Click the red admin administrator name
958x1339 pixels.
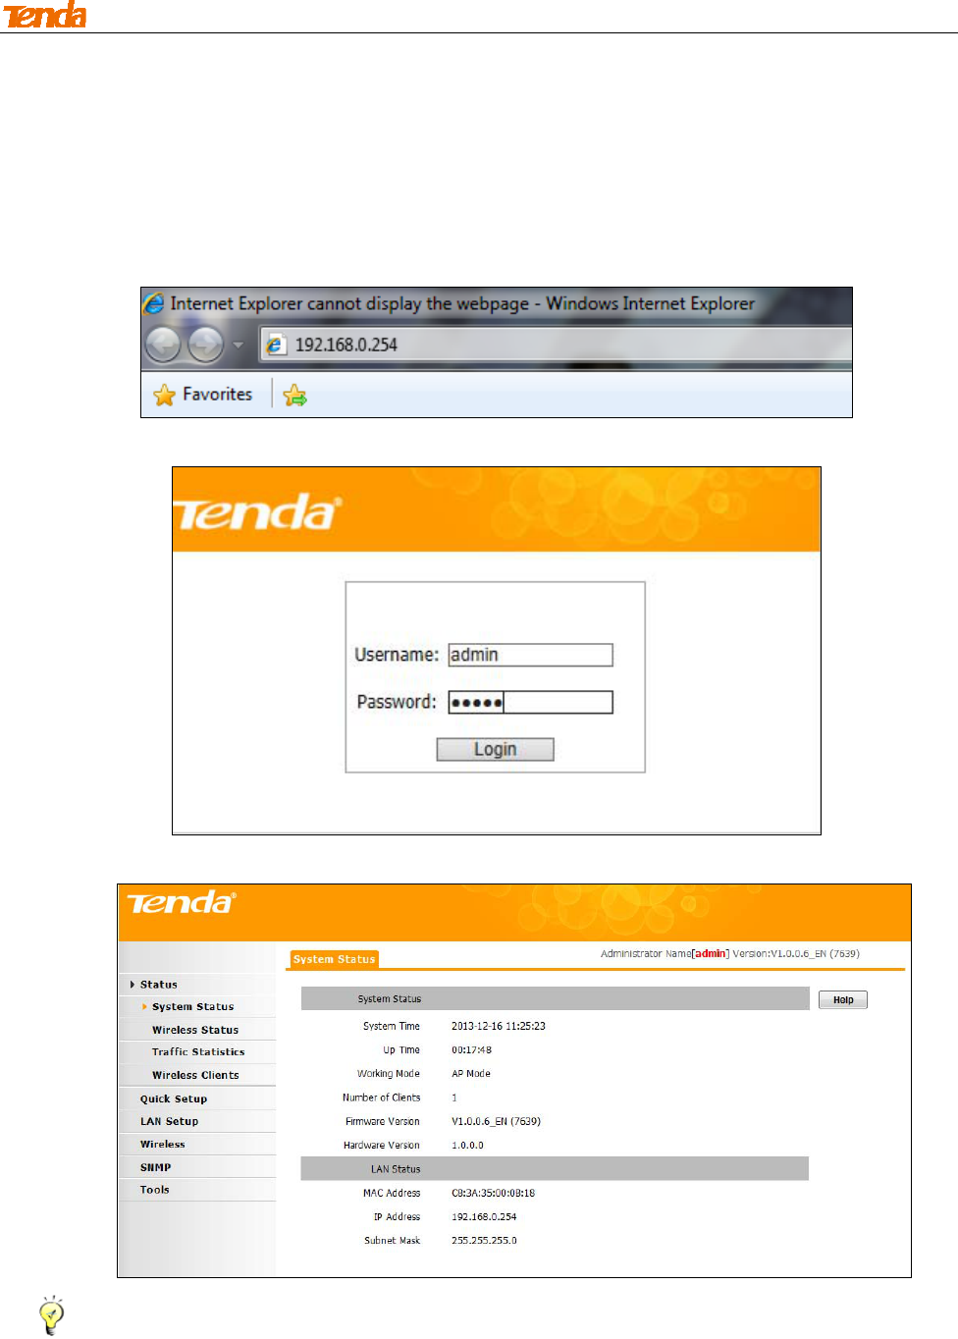pos(711,953)
